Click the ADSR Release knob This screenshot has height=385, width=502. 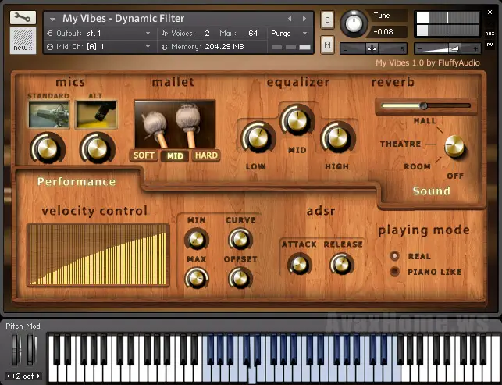(x=342, y=265)
